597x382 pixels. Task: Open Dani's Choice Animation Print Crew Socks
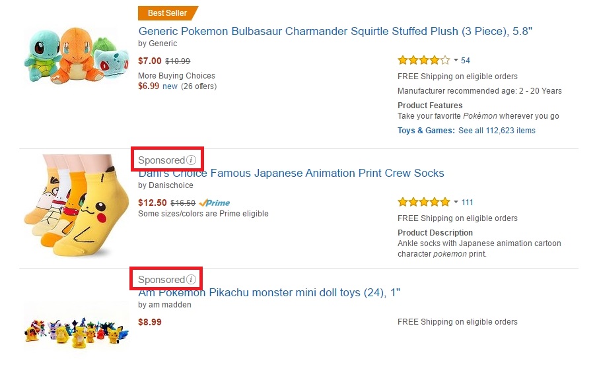pyautogui.click(x=291, y=174)
